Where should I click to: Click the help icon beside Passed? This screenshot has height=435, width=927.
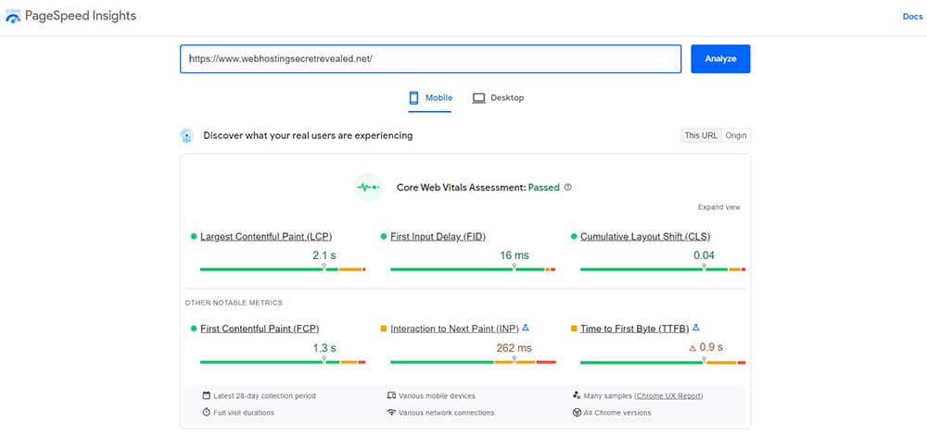click(x=568, y=187)
